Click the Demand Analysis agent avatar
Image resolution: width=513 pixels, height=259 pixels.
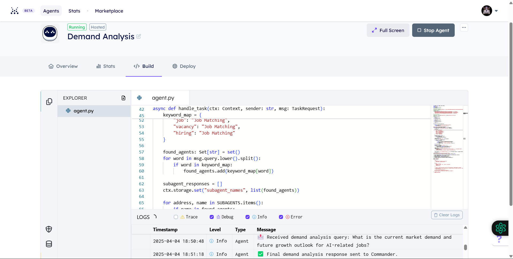point(50,33)
